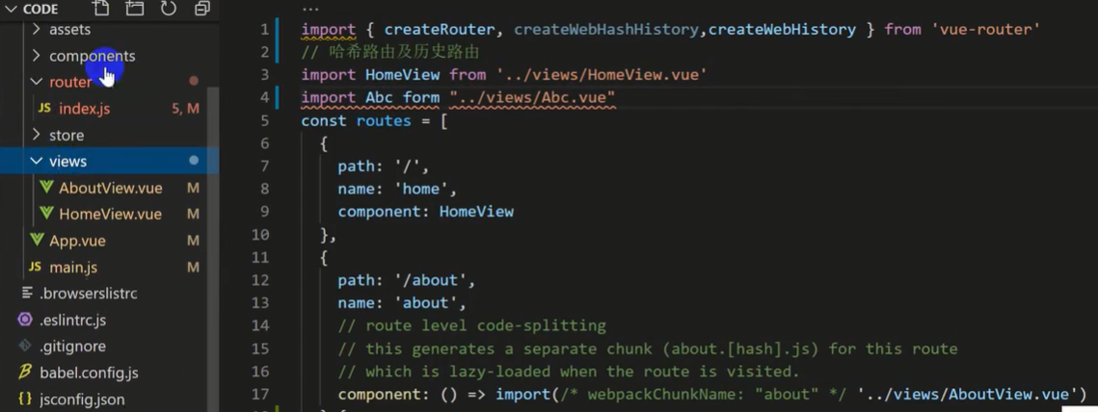The image size is (1098, 412).
Task: Click the Vue icon beside AboutView.vue
Action: (x=46, y=188)
